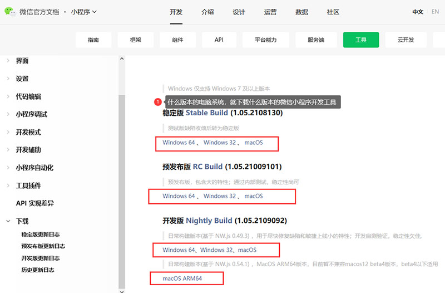Download Stable Build Windows 64

[x=179, y=143]
